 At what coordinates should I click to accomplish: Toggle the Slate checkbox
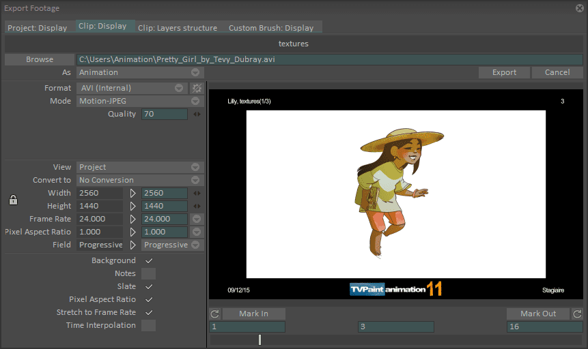148,286
